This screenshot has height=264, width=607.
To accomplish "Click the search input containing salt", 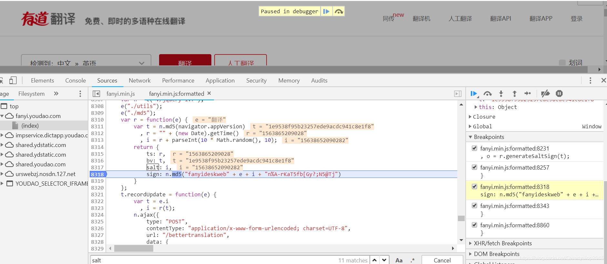I will 213,260.
